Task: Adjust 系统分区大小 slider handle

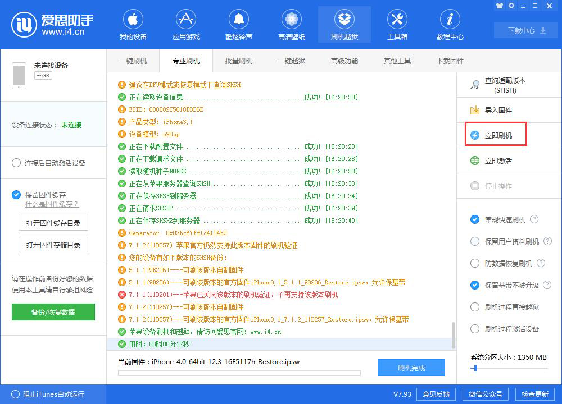Action: [475, 368]
